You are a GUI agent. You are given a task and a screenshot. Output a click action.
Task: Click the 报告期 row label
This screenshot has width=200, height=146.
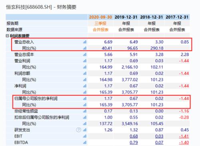[x=12, y=24]
